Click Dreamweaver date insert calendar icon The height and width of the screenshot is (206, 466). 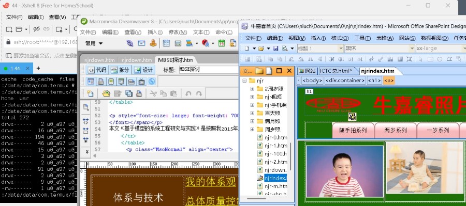click(x=222, y=43)
